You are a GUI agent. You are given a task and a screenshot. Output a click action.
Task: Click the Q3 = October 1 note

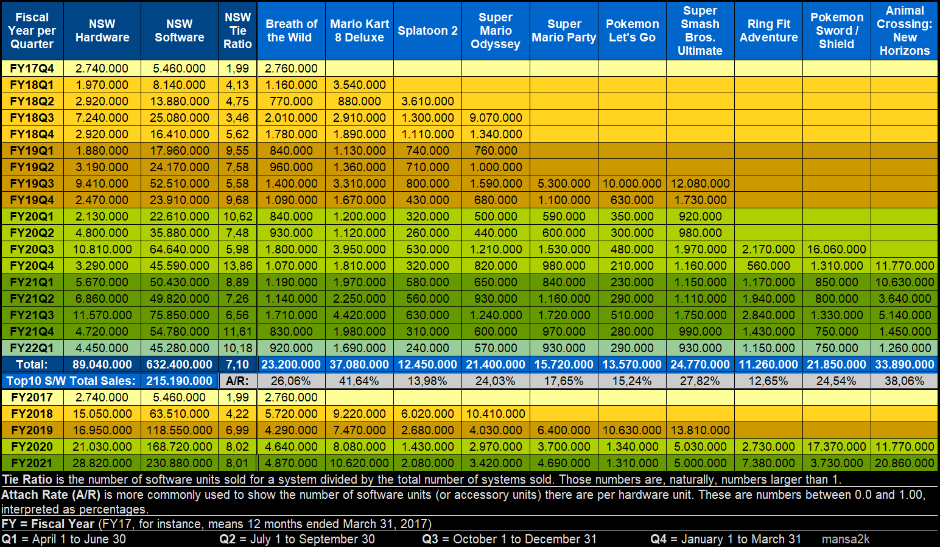[x=510, y=539]
